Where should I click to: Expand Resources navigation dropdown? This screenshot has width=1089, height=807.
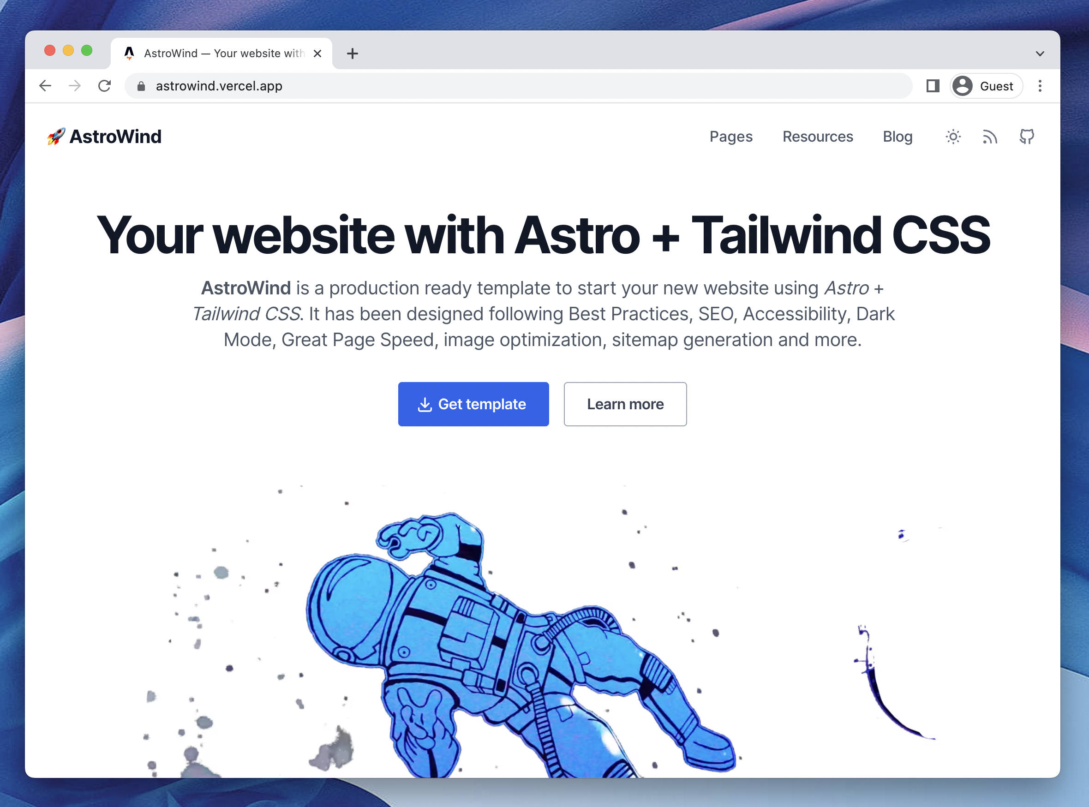[x=817, y=137]
